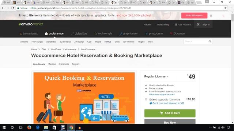The image size is (234, 131).
Task: Go to WooCommerce in the breadcrumb
Action: pyautogui.click(x=88, y=49)
